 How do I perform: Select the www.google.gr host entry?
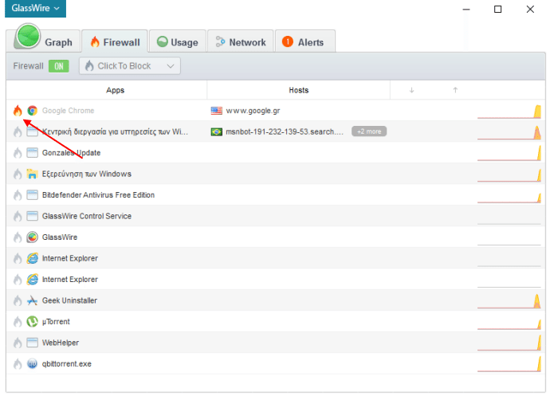tap(253, 111)
